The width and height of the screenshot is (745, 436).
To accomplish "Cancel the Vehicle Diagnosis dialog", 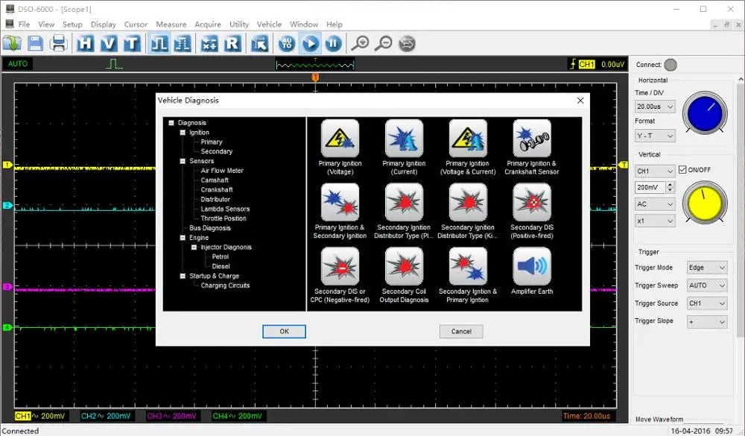I will [461, 332].
